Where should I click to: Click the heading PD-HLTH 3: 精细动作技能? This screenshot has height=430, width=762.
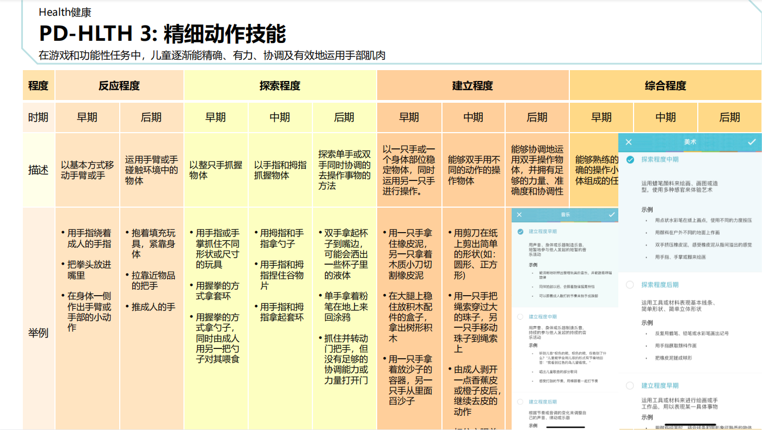click(x=162, y=34)
